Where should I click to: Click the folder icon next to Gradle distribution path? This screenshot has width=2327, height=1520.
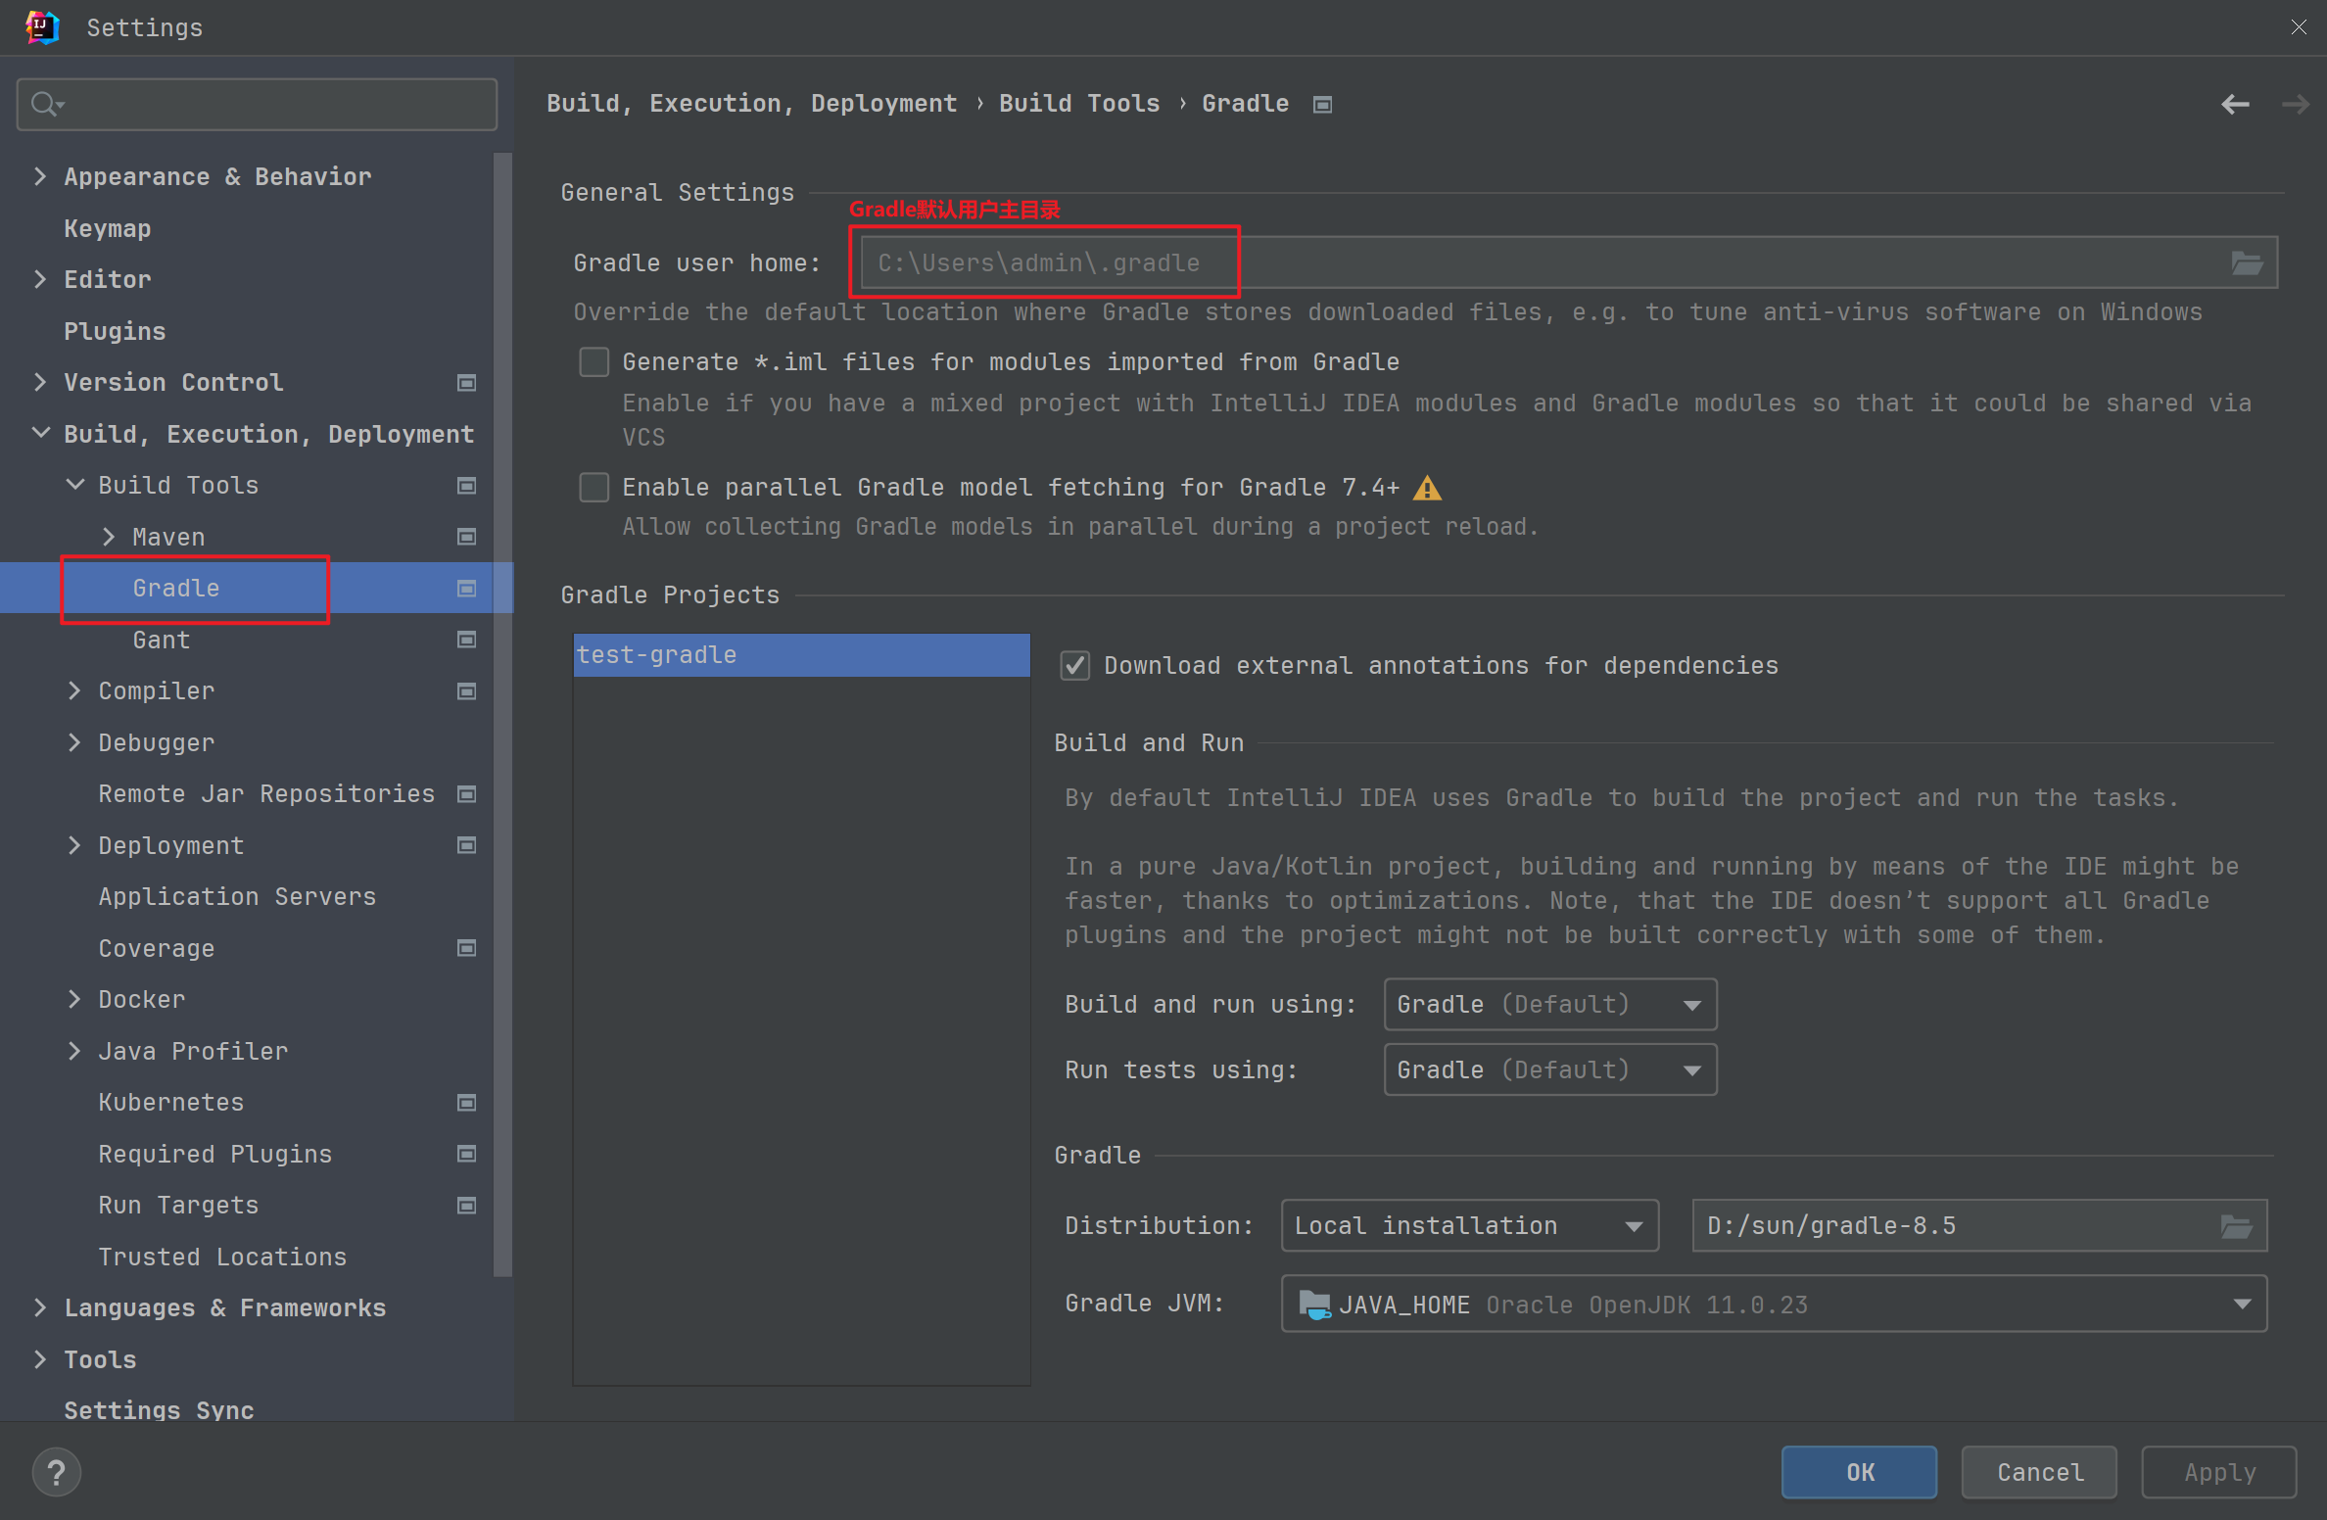2236,1226
